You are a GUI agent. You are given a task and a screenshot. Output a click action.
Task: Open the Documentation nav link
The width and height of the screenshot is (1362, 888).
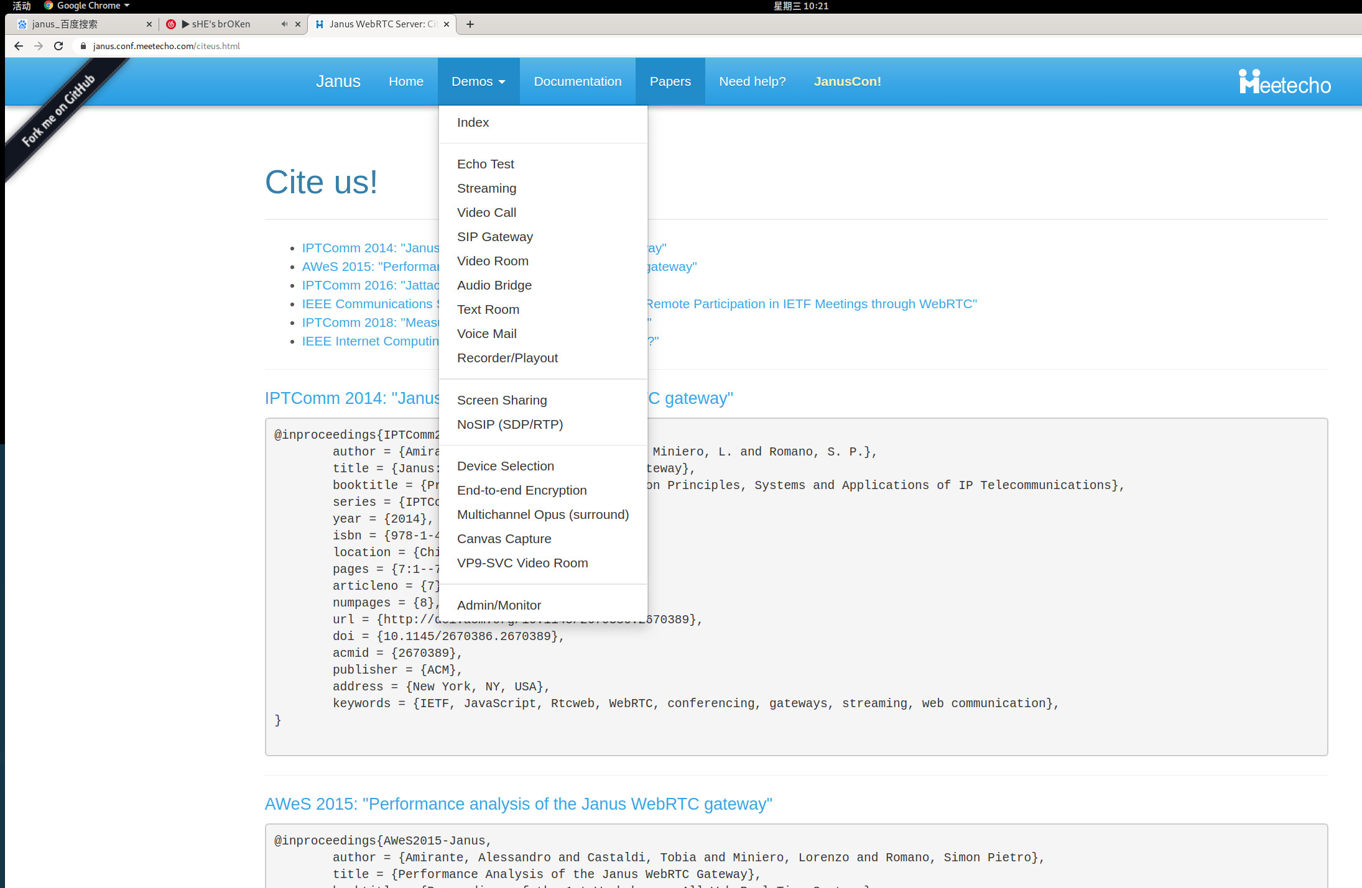coord(577,81)
